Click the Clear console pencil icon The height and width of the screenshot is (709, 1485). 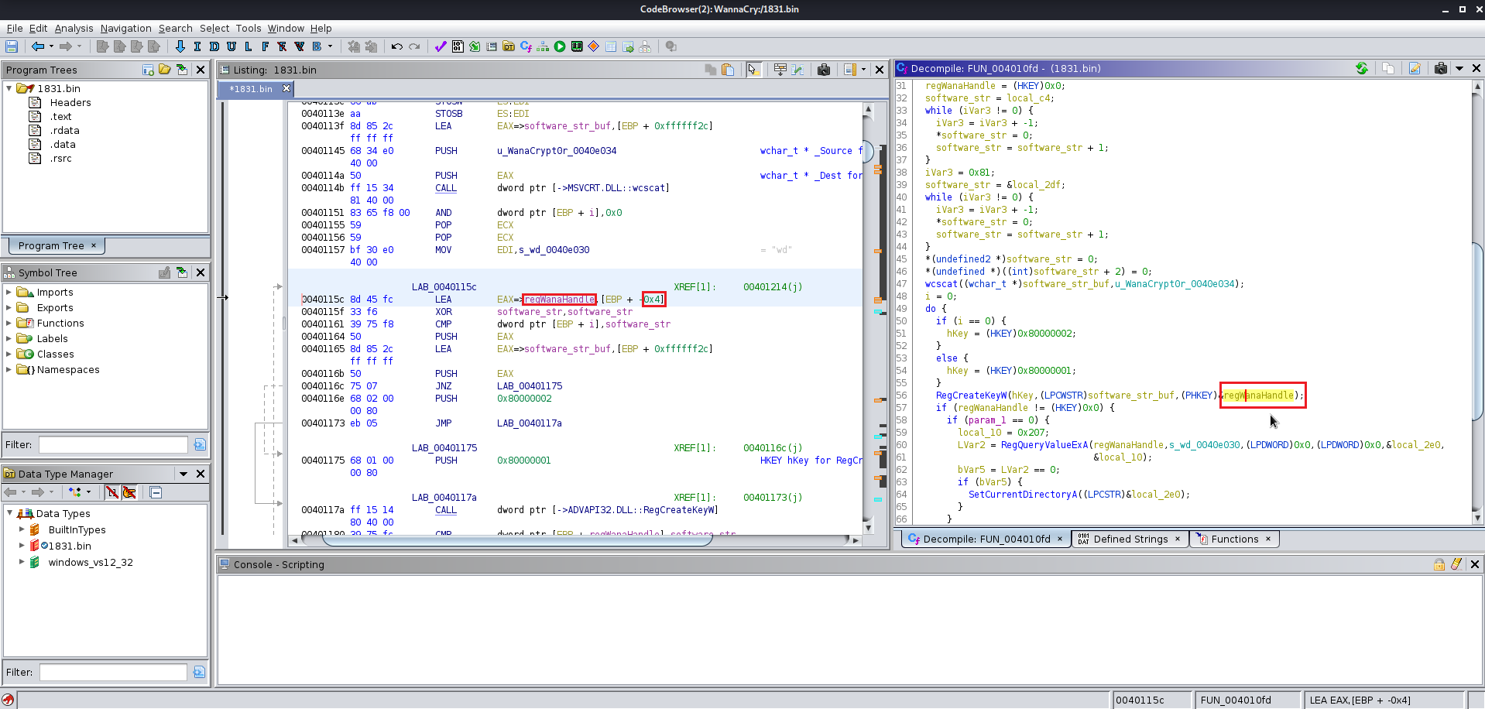(1456, 564)
